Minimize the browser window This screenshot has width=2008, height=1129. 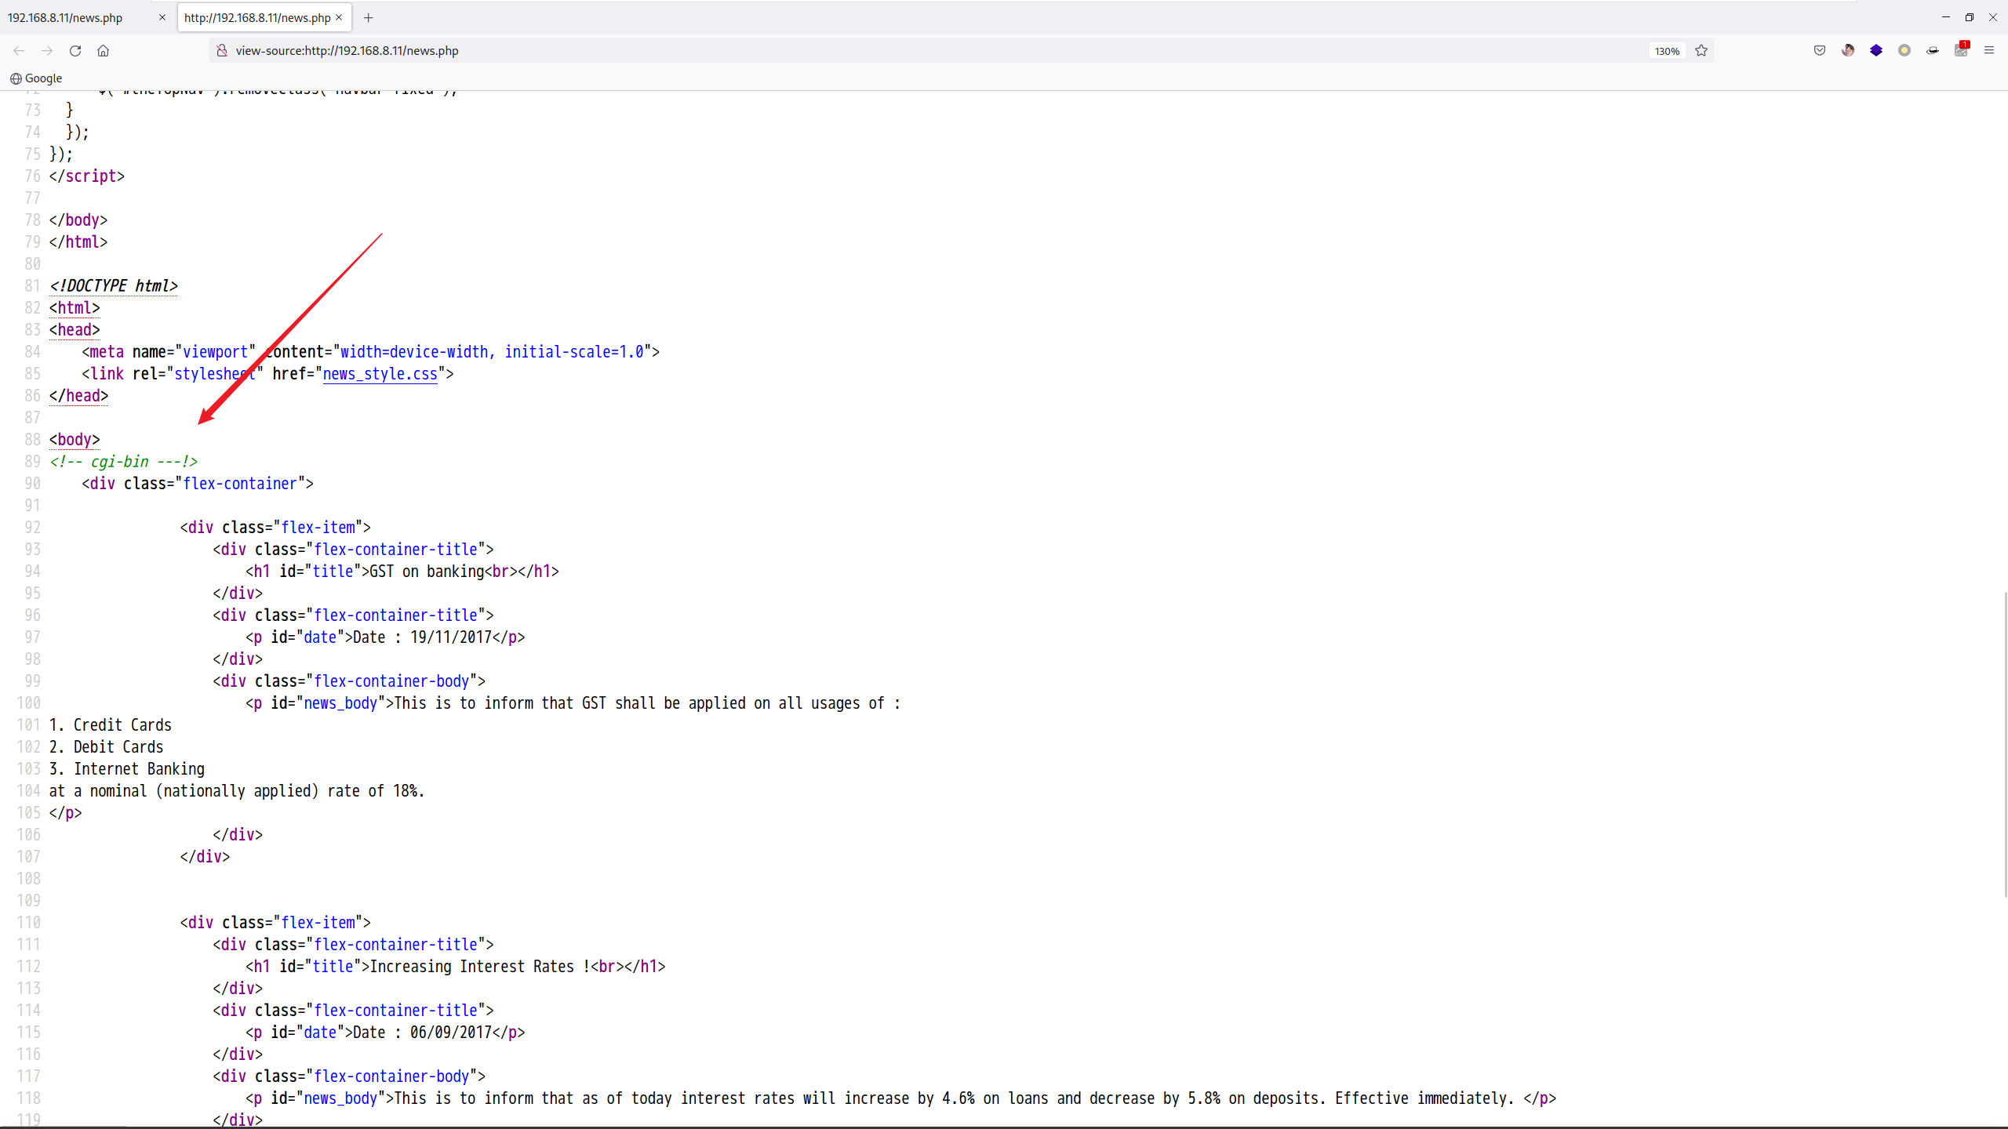click(1946, 17)
